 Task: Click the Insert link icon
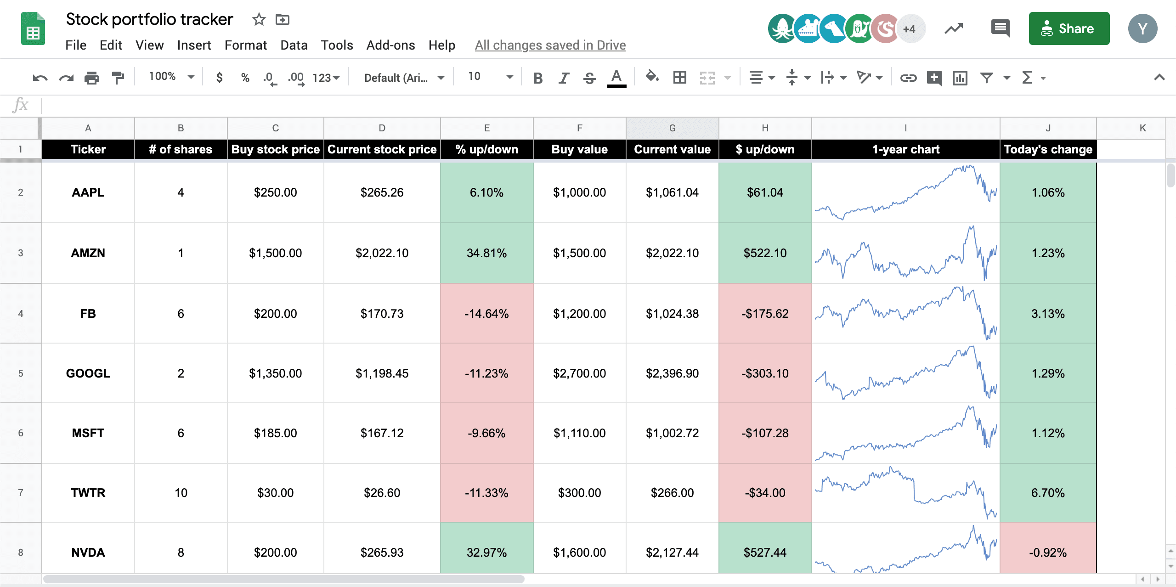[x=908, y=78]
